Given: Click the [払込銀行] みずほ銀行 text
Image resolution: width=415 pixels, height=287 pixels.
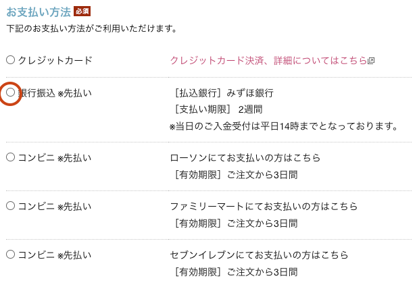Looking at the screenshot, I should (224, 93).
